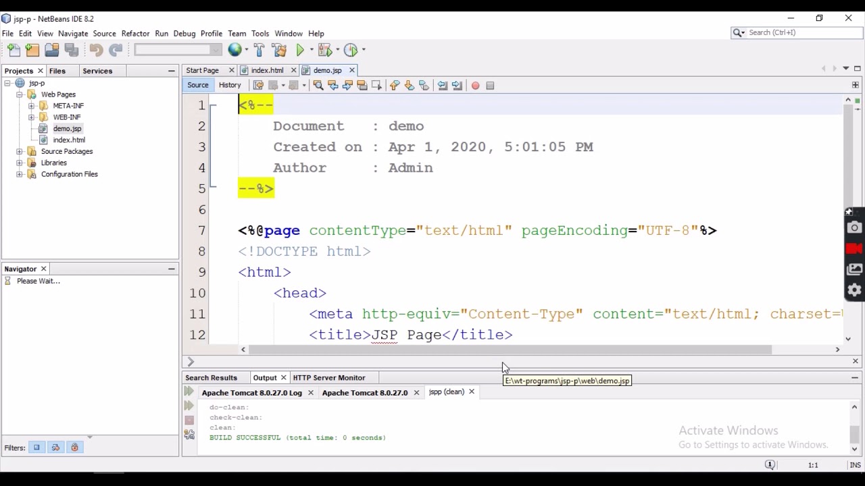Open the Refactor menu

point(135,33)
